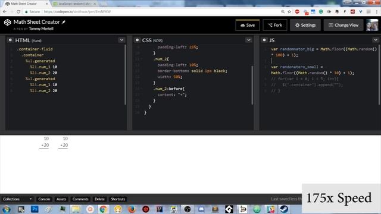Click line '%li.num_1 10' in first generated list
Screen dimensions: 381x214
click(x=43, y=67)
